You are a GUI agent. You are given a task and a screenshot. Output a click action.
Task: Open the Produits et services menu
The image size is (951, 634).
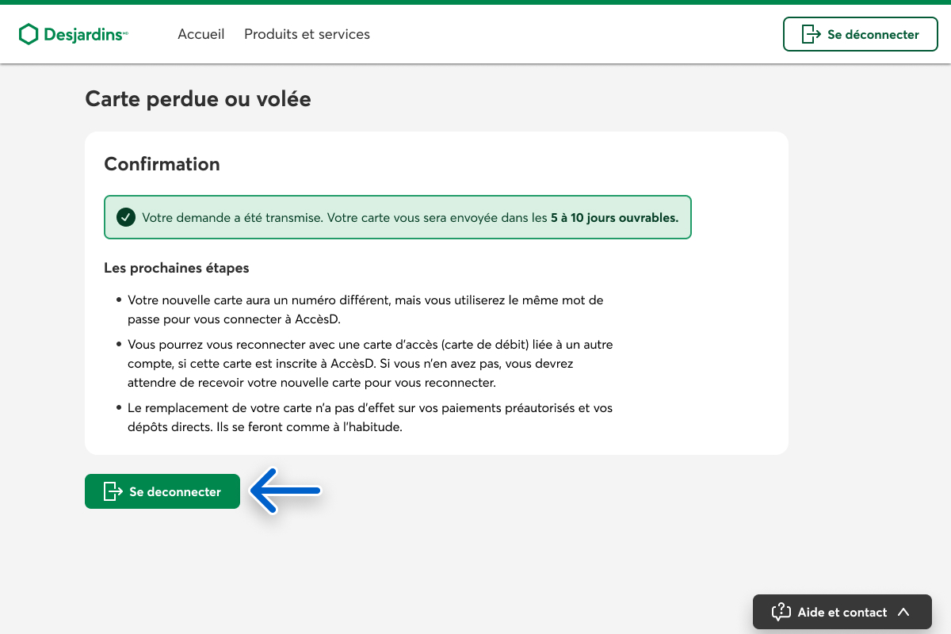tap(307, 34)
